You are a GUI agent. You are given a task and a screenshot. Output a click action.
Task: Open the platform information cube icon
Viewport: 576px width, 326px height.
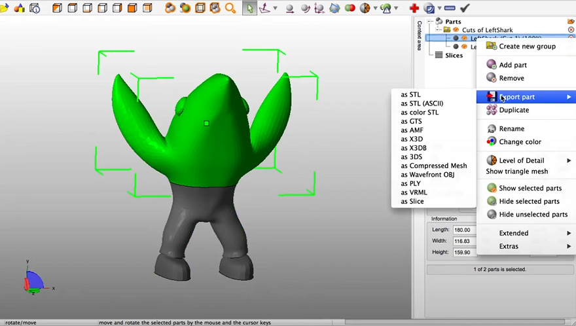coord(35,8)
